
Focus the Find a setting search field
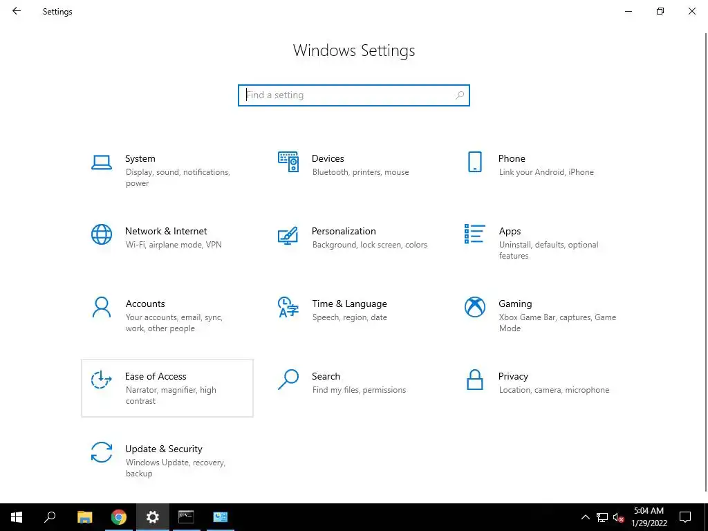353,95
